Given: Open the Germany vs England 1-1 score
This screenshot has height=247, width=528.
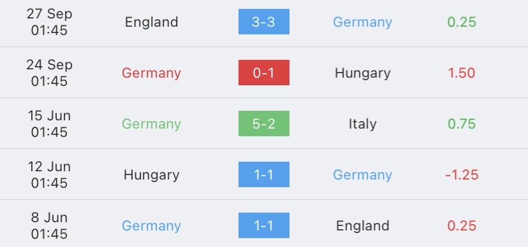Looking at the screenshot, I should click(x=263, y=225).
